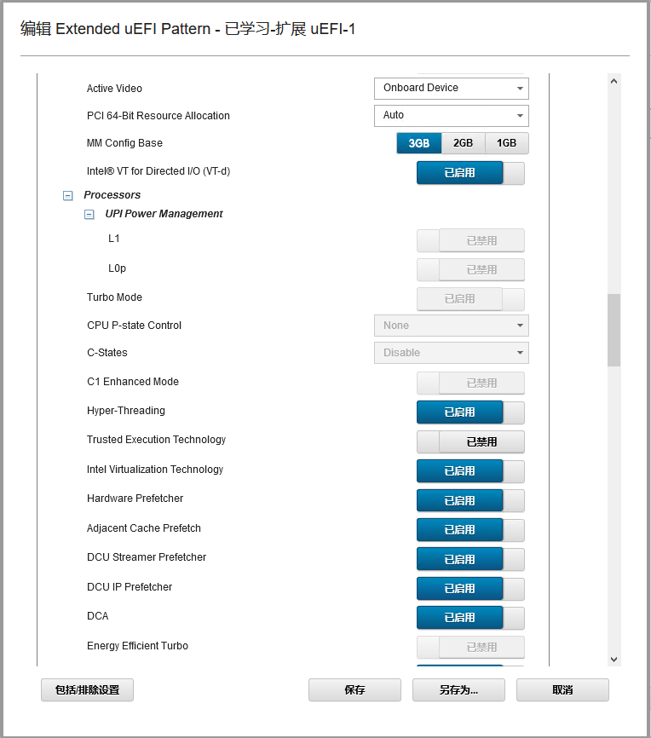This screenshot has height=738, width=651.
Task: Toggle the C1 Enhanced Mode switch
Action: [470, 383]
